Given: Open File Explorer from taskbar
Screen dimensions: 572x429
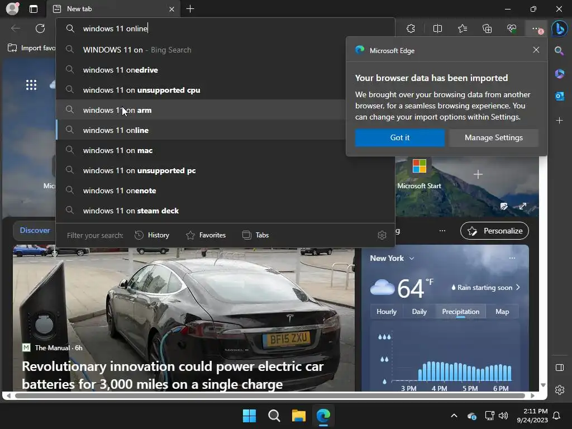Looking at the screenshot, I should point(298,416).
